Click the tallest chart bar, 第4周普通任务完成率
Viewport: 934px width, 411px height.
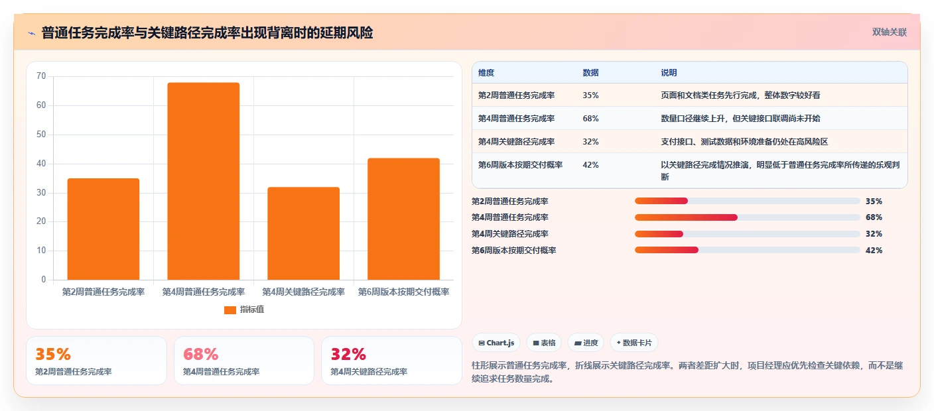click(x=204, y=181)
